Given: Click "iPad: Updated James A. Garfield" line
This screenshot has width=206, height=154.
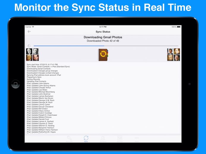Looking at the screenshot, I should pos(40,121).
